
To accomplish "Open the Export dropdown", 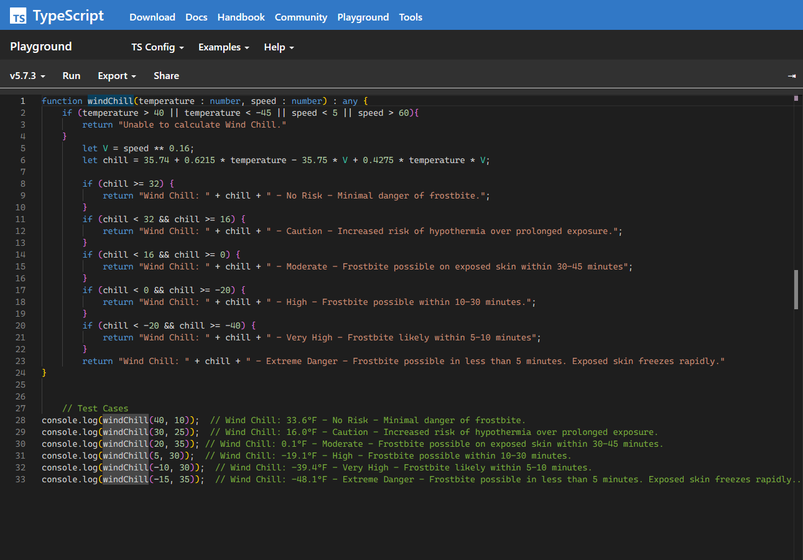I will (x=116, y=75).
